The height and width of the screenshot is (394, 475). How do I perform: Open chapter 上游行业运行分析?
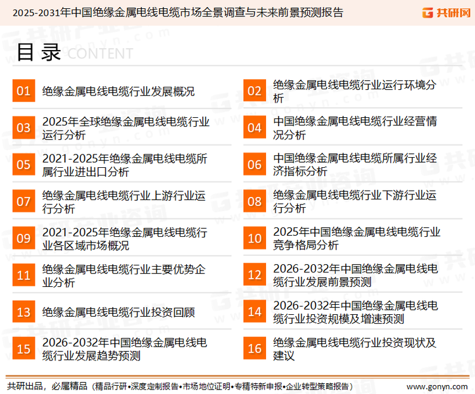tap(123, 202)
